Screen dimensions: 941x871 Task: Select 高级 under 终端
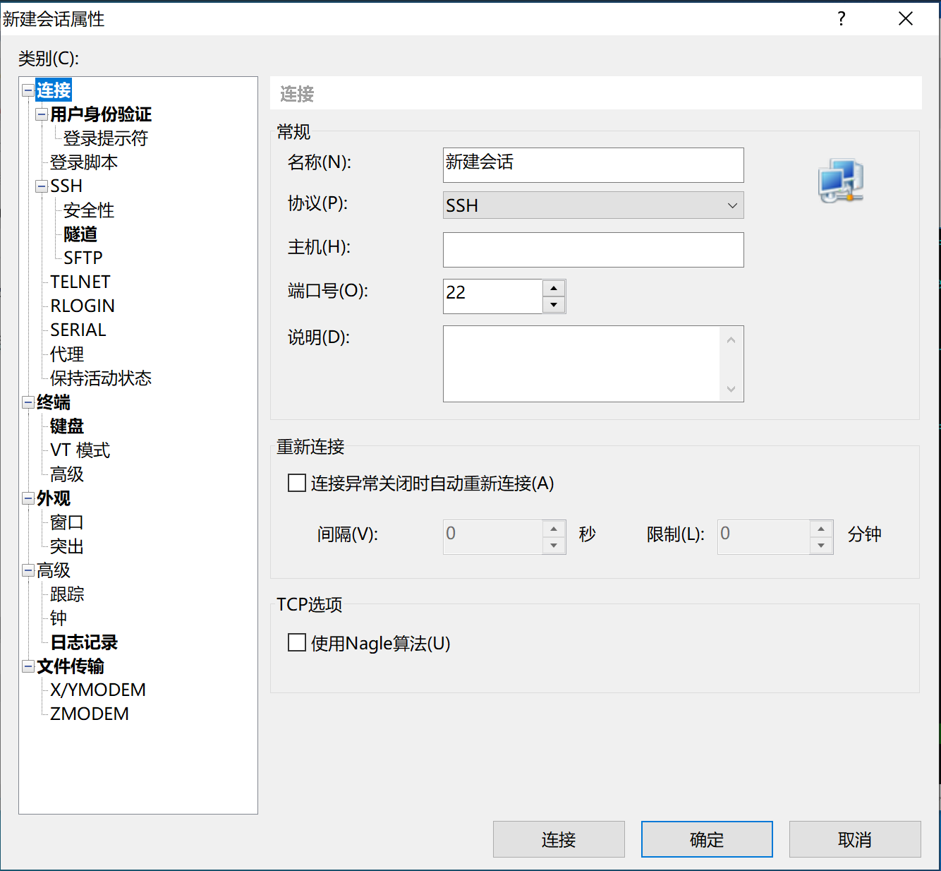[x=67, y=474]
